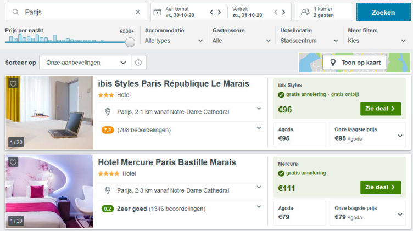This screenshot has height=231, width=413.
Task: Go to previous arrival date arrow
Action: coord(211,12)
